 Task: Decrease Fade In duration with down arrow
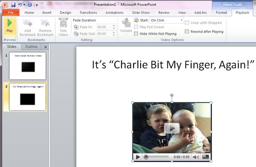pos(114,28)
